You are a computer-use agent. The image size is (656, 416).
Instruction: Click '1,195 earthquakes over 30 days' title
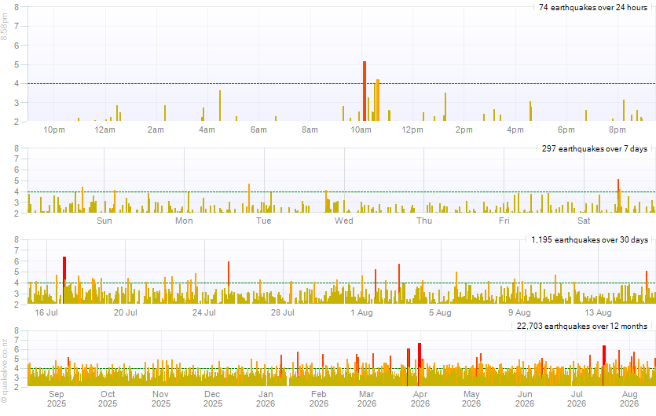click(x=589, y=240)
